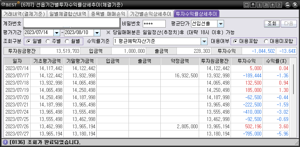Select the 2023/07/26 date cell
This screenshot has width=300, height=147.
17,127
